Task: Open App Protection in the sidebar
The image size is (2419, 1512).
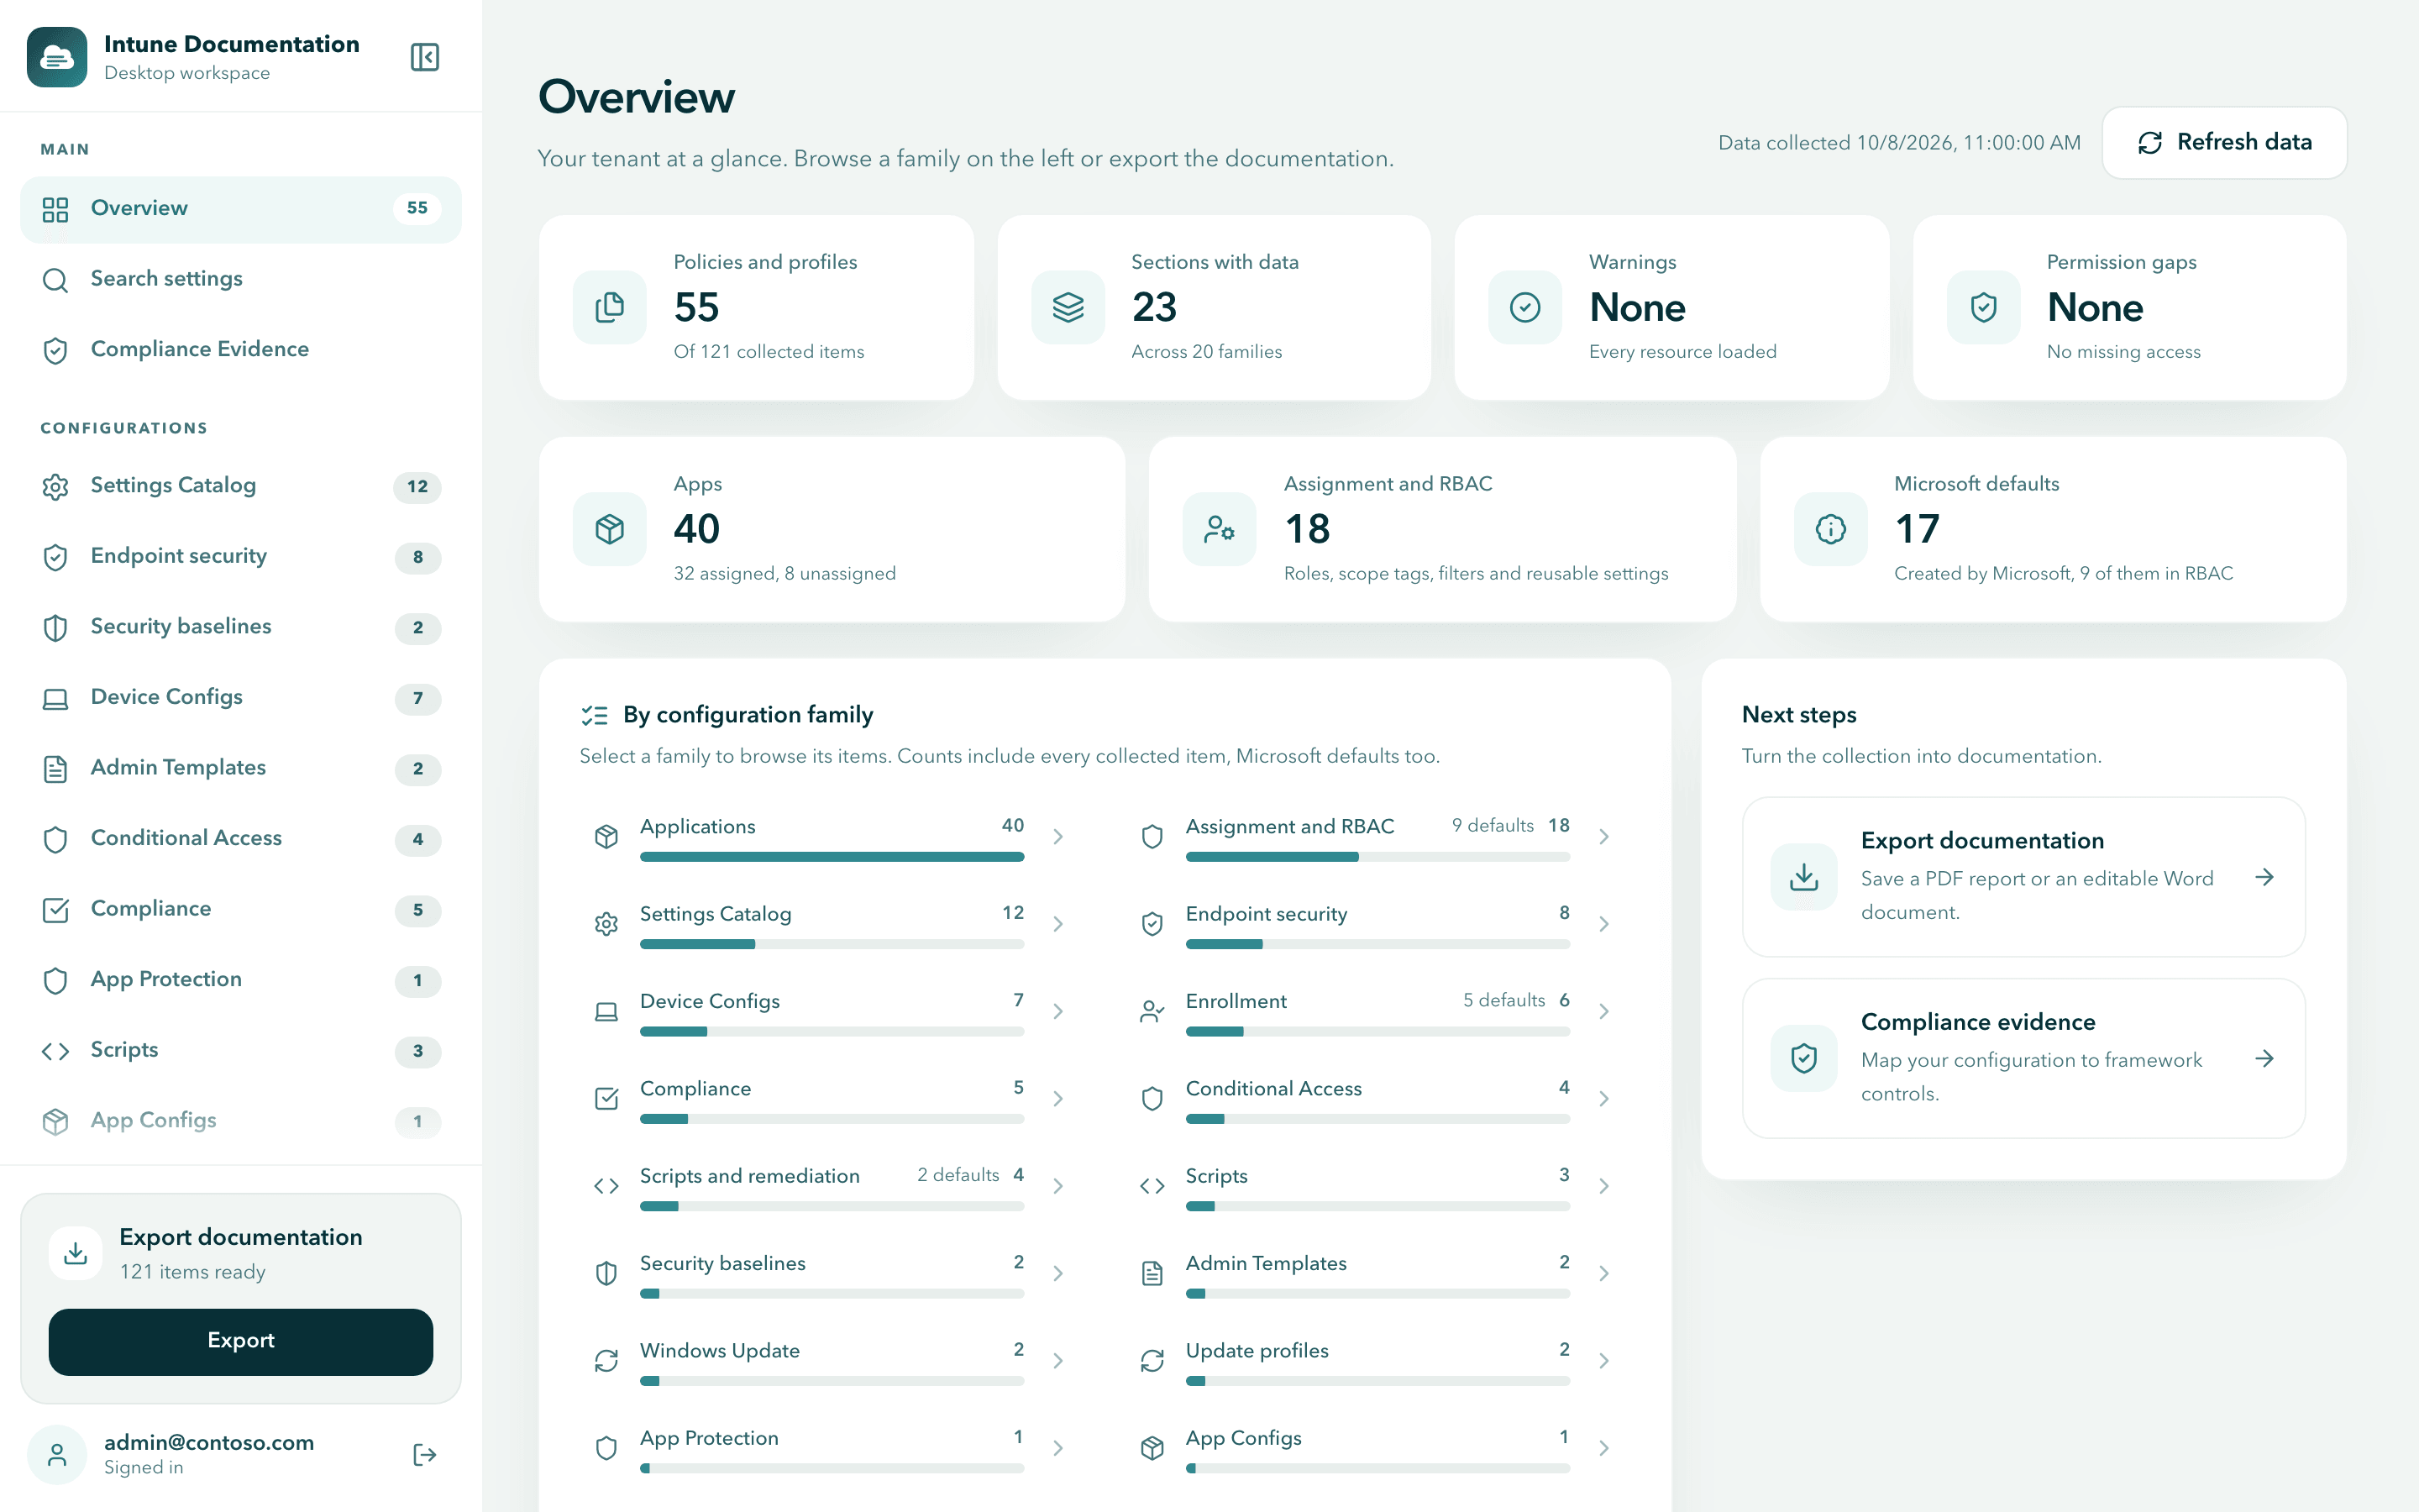Action: [241, 980]
